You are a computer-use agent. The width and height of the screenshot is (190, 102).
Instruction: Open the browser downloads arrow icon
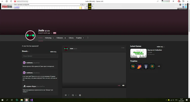188,1
